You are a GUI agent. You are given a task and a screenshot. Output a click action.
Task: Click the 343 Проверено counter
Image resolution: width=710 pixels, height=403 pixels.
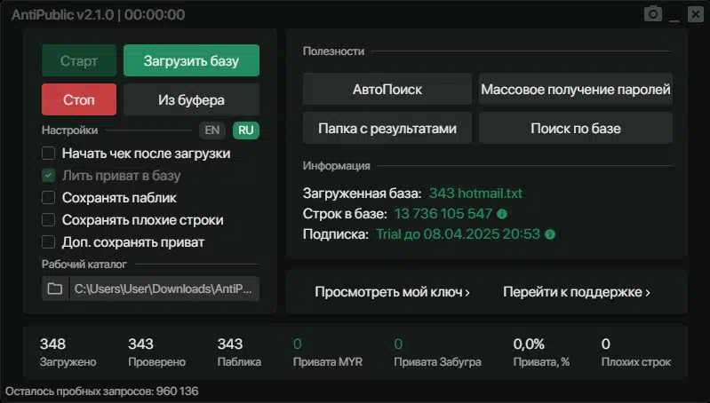click(156, 352)
